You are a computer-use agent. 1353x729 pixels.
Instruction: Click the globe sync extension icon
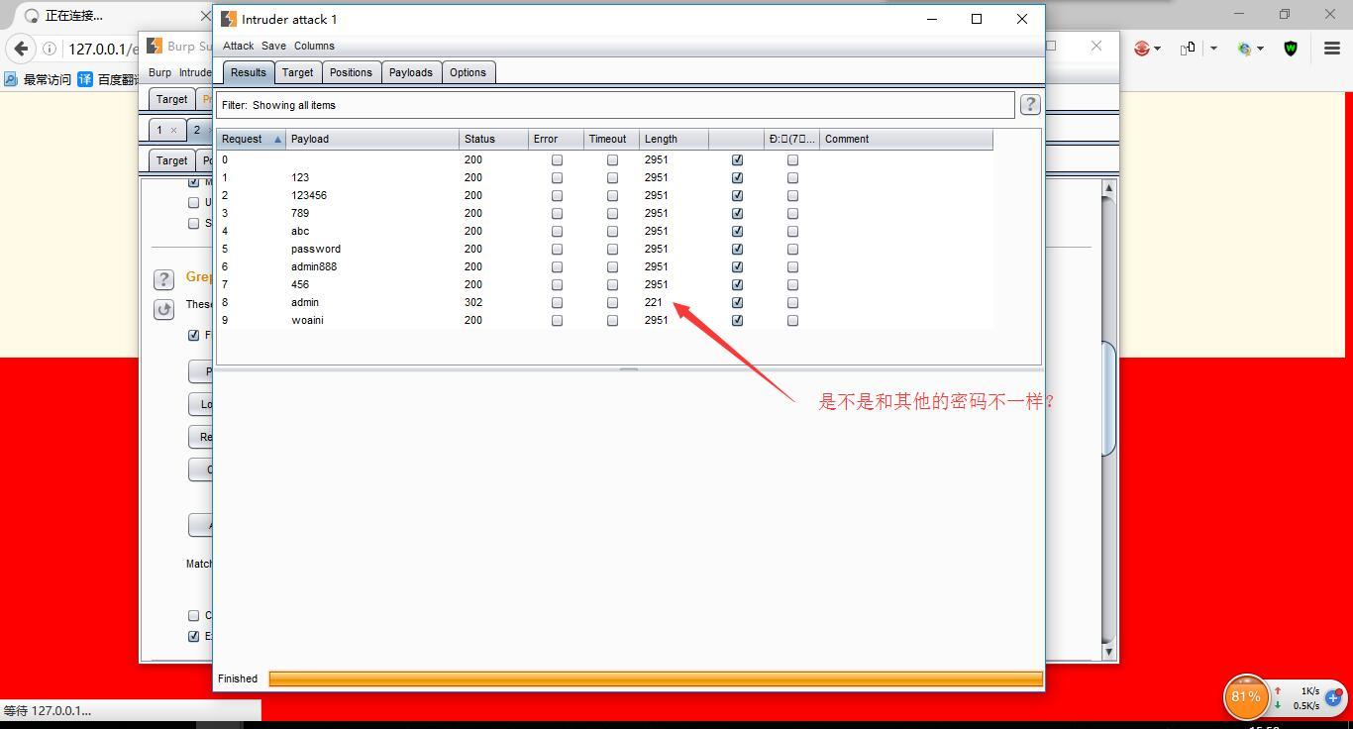[1245, 48]
